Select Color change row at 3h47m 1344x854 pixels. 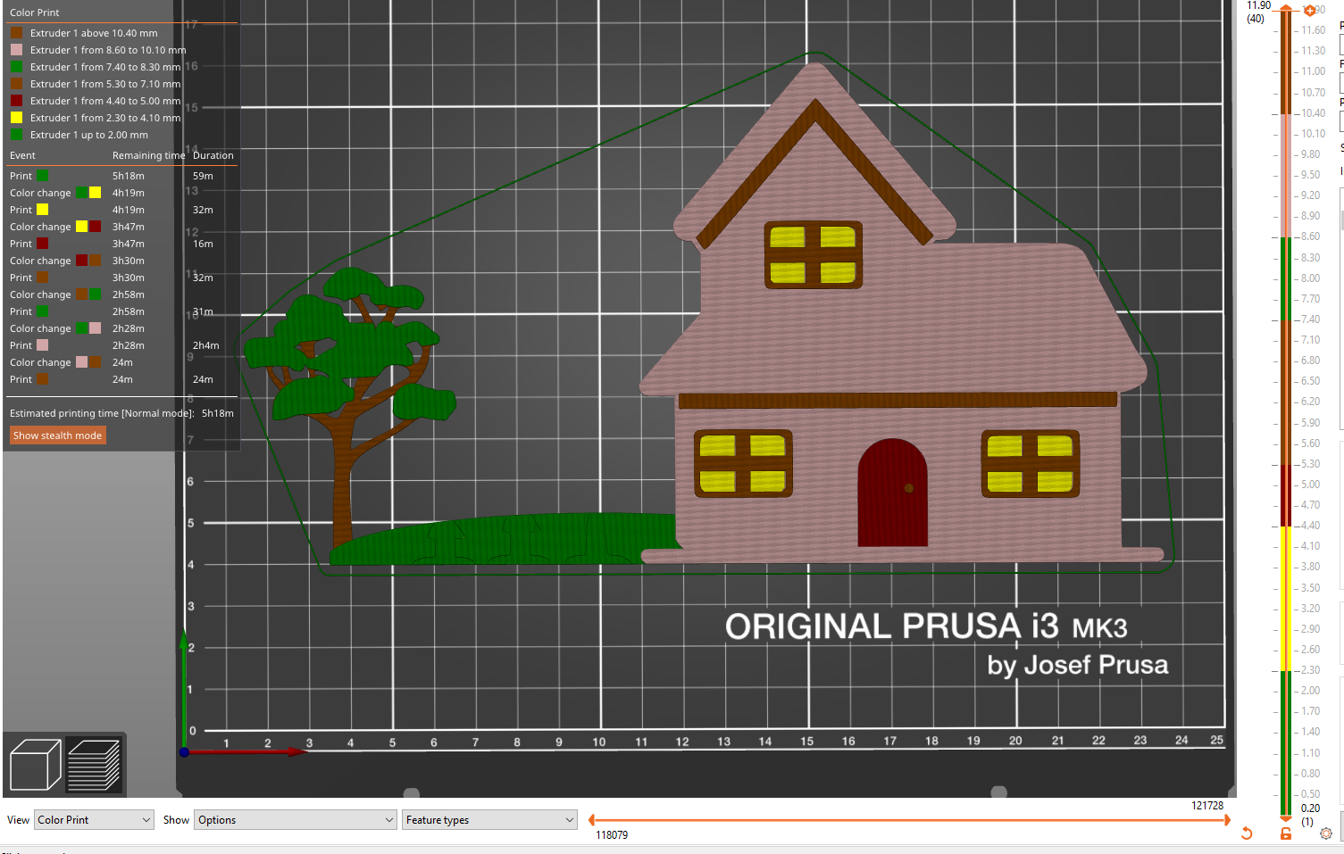(122, 227)
